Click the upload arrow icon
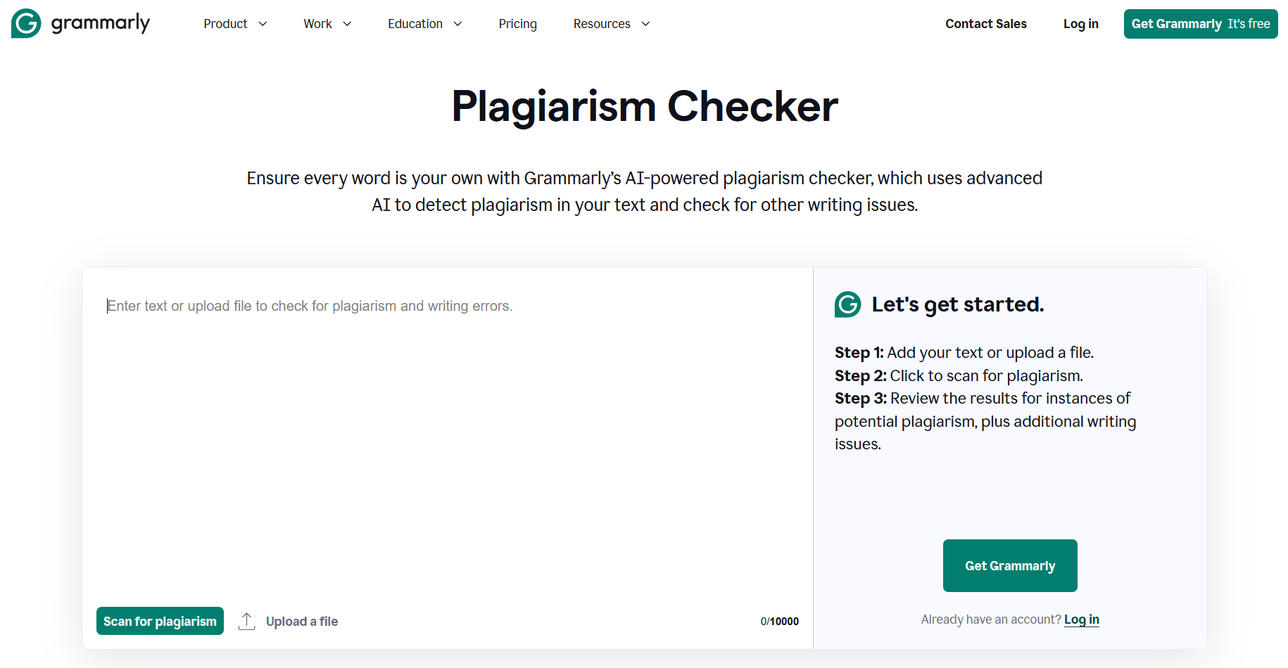1288x668 pixels. click(x=246, y=621)
